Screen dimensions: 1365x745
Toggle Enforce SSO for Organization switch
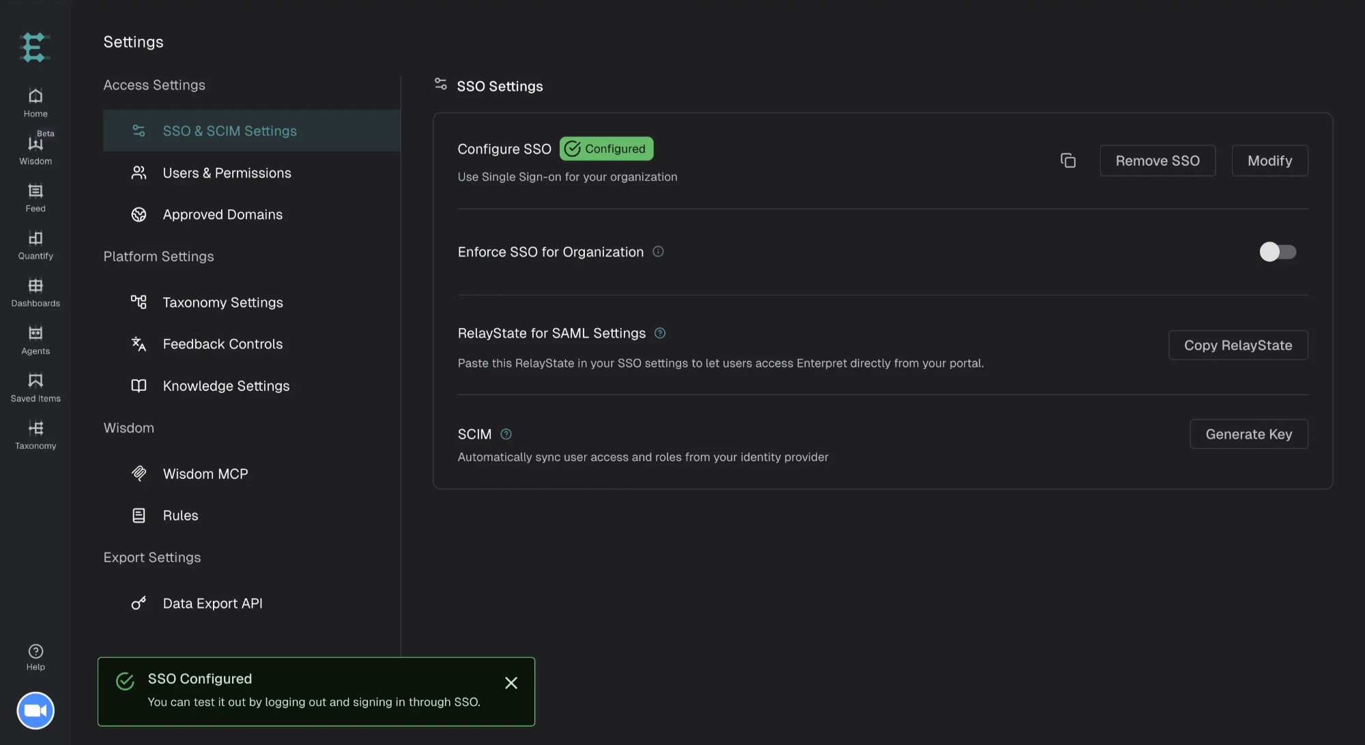tap(1278, 252)
